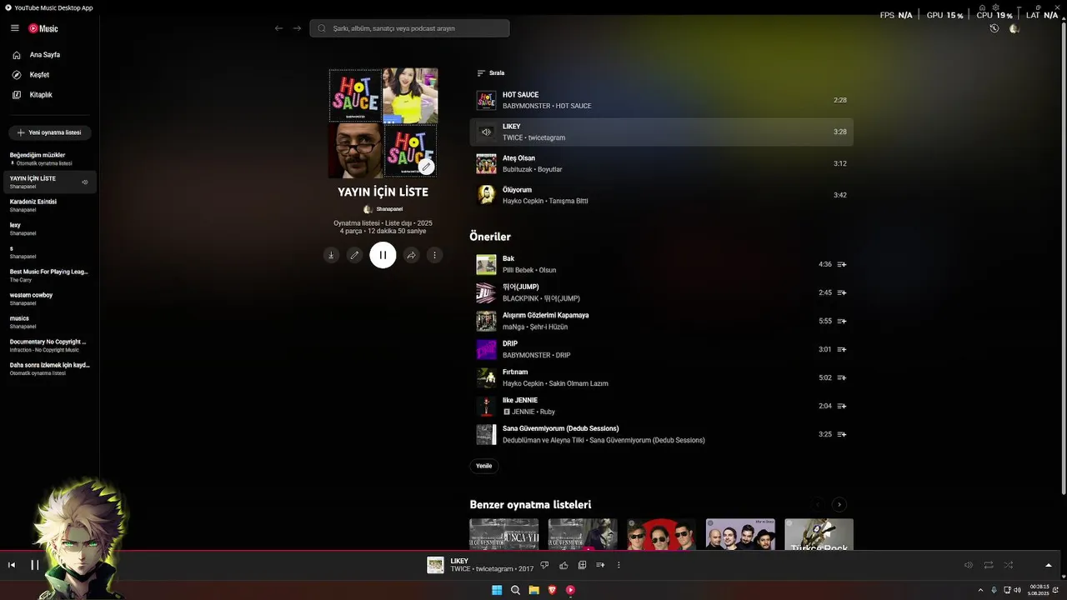Add Bak to the playlist
This screenshot has height=600, width=1067.
(x=842, y=264)
